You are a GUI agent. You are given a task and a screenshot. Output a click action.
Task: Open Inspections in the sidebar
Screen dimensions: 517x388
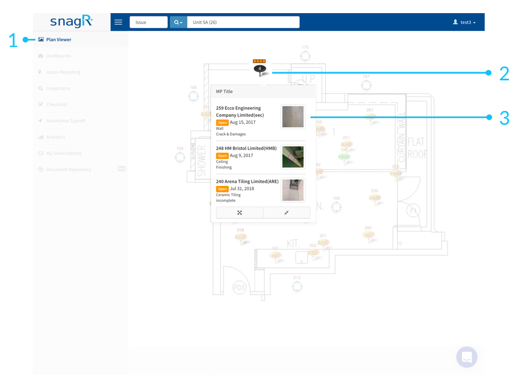(80, 88)
